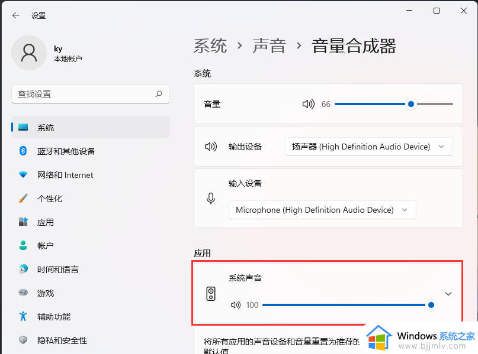
Task: Click the output device speaker icon
Action: pyautogui.click(x=211, y=147)
